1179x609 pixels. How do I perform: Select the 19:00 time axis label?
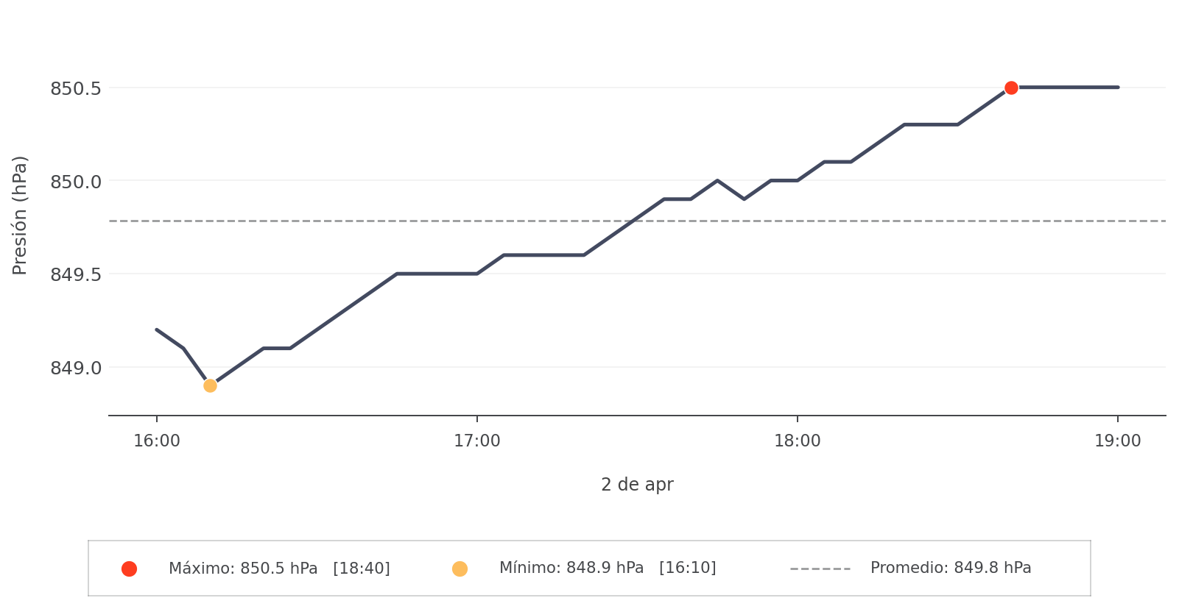coord(1117,441)
